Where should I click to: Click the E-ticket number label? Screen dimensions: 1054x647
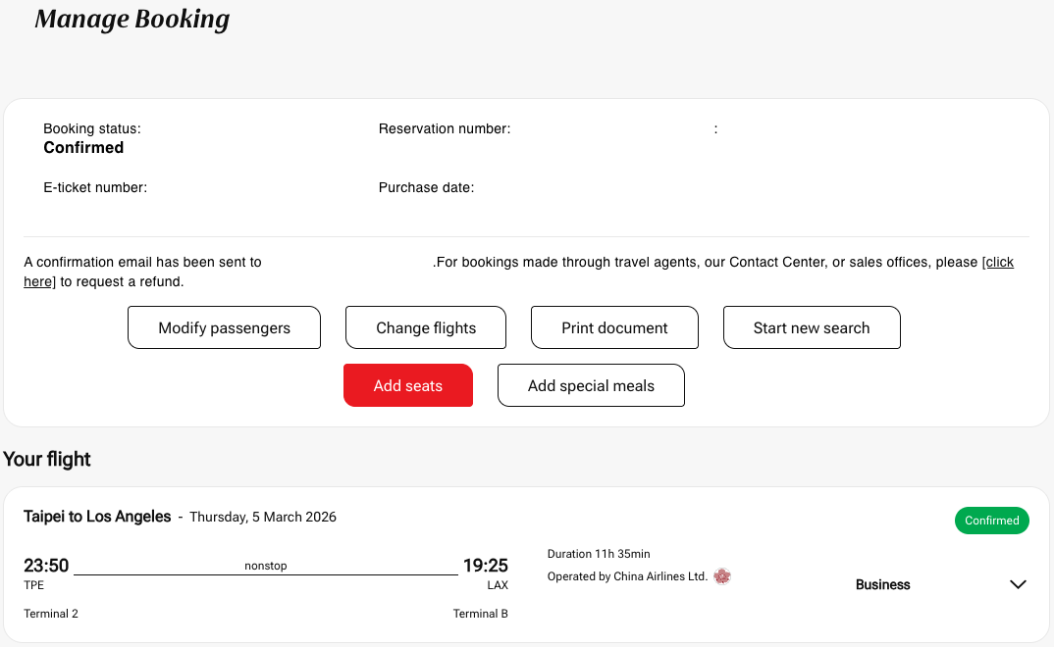point(95,187)
